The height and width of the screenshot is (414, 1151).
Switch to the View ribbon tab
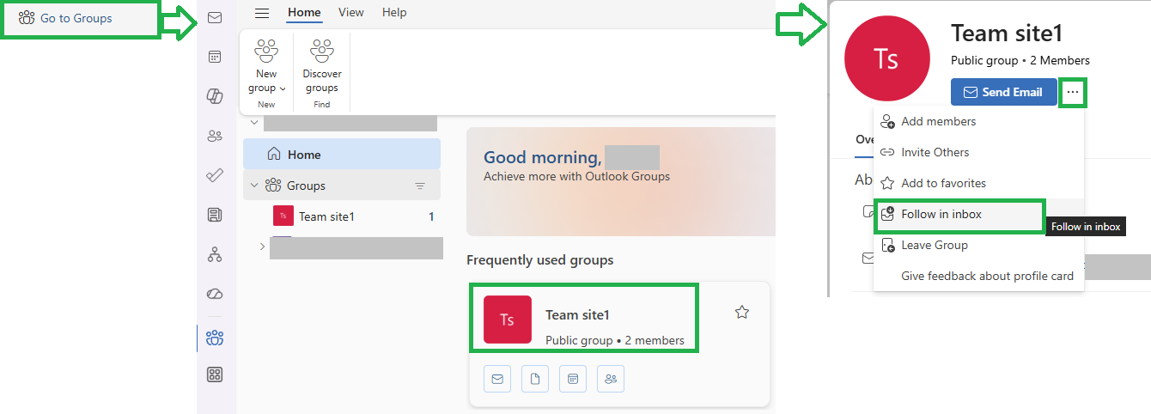(x=350, y=12)
